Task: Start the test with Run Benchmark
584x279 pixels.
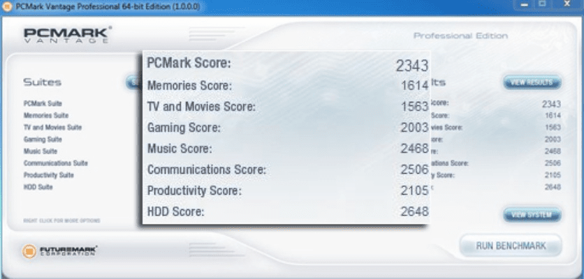Action: click(x=511, y=246)
